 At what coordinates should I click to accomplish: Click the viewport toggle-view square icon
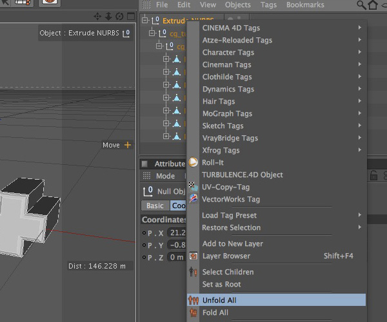(130, 17)
